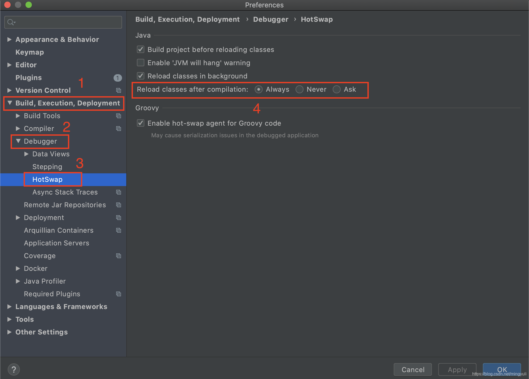Uncheck Build project before reloading classes
Viewport: 529px width, 379px height.
pyautogui.click(x=141, y=50)
